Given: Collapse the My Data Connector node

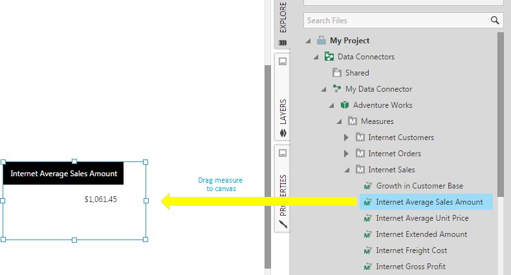Looking at the screenshot, I should (x=323, y=89).
